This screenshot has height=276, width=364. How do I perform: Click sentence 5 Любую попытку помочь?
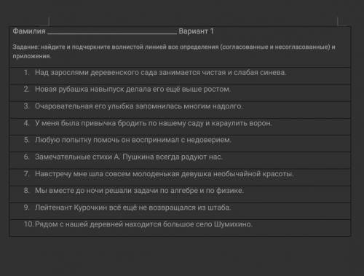[x=133, y=140]
